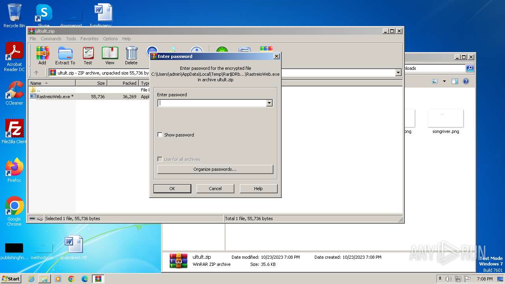Open Skype desktop shortcut
505x284 pixels.
point(44,16)
